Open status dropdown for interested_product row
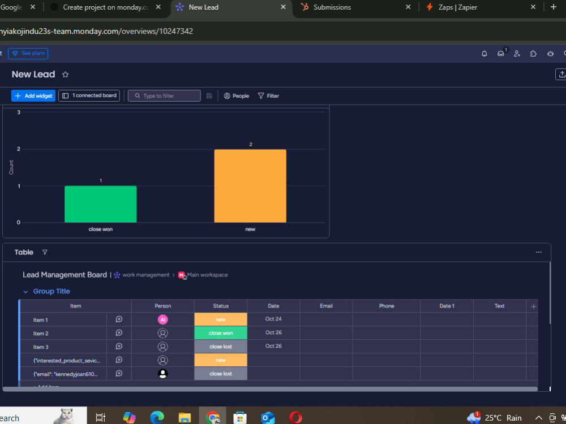 pos(221,360)
